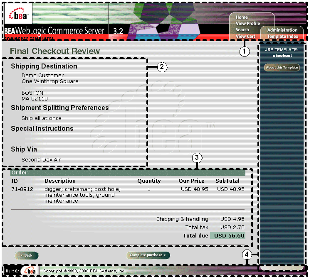This screenshot has height=279, width=309.
Task: Click the bea logo in the header
Action: (x=18, y=14)
